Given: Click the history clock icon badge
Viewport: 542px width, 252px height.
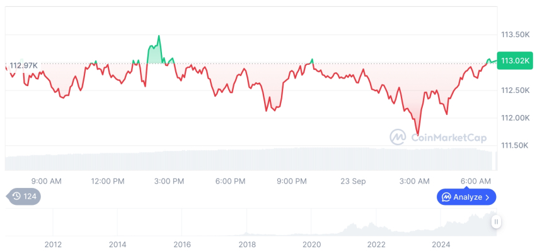Looking at the screenshot, I should [x=16, y=196].
